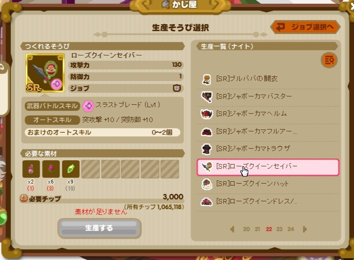Click the ジョブ選択へ button
Viewport: 354px width, 260px height.
click(x=306, y=27)
